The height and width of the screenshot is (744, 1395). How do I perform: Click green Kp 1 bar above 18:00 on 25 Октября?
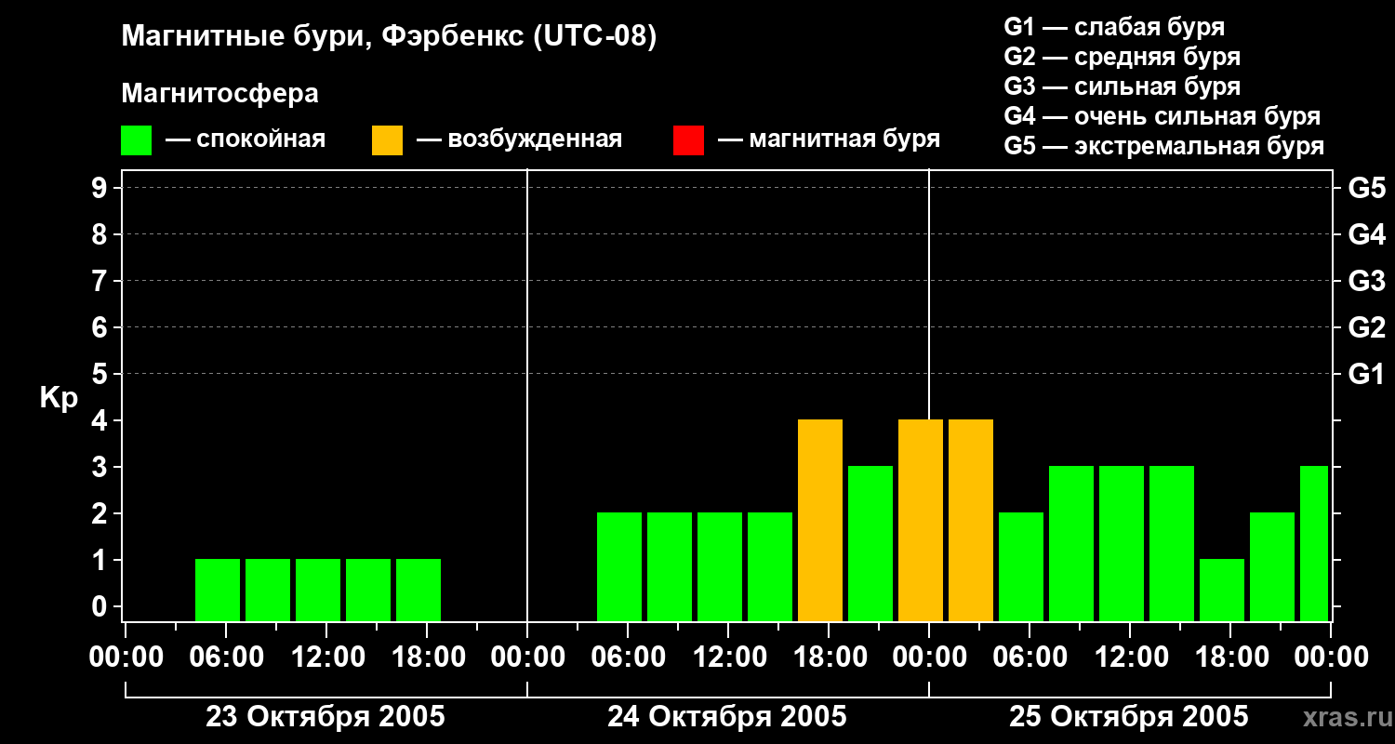[x=1222, y=590]
